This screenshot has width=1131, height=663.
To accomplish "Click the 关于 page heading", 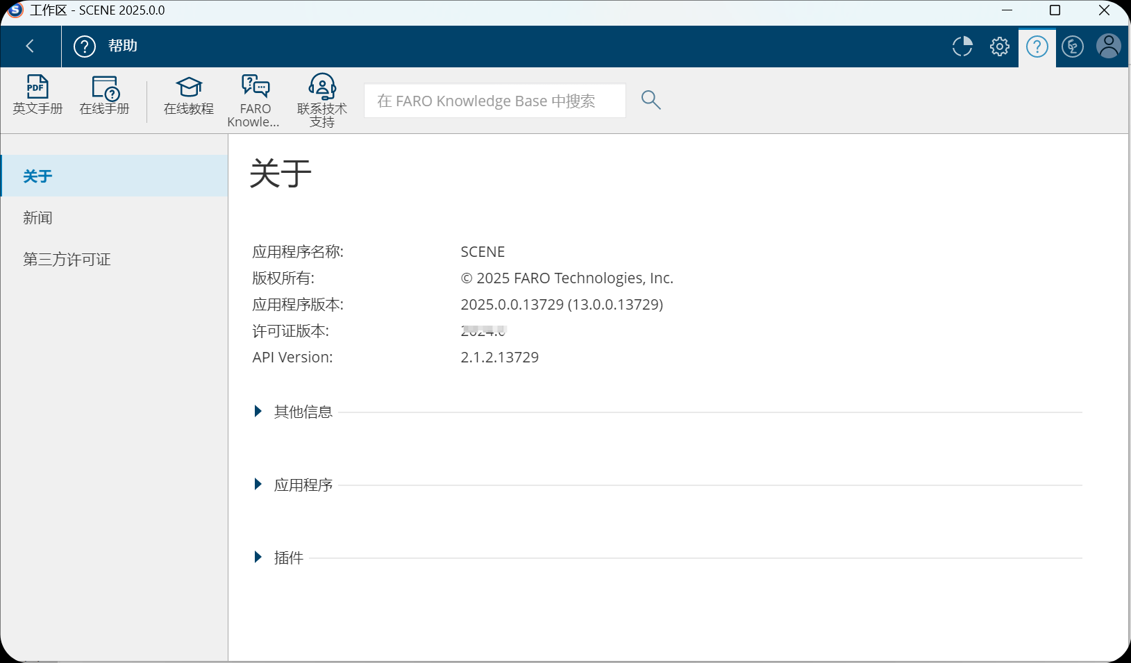I will 280,173.
